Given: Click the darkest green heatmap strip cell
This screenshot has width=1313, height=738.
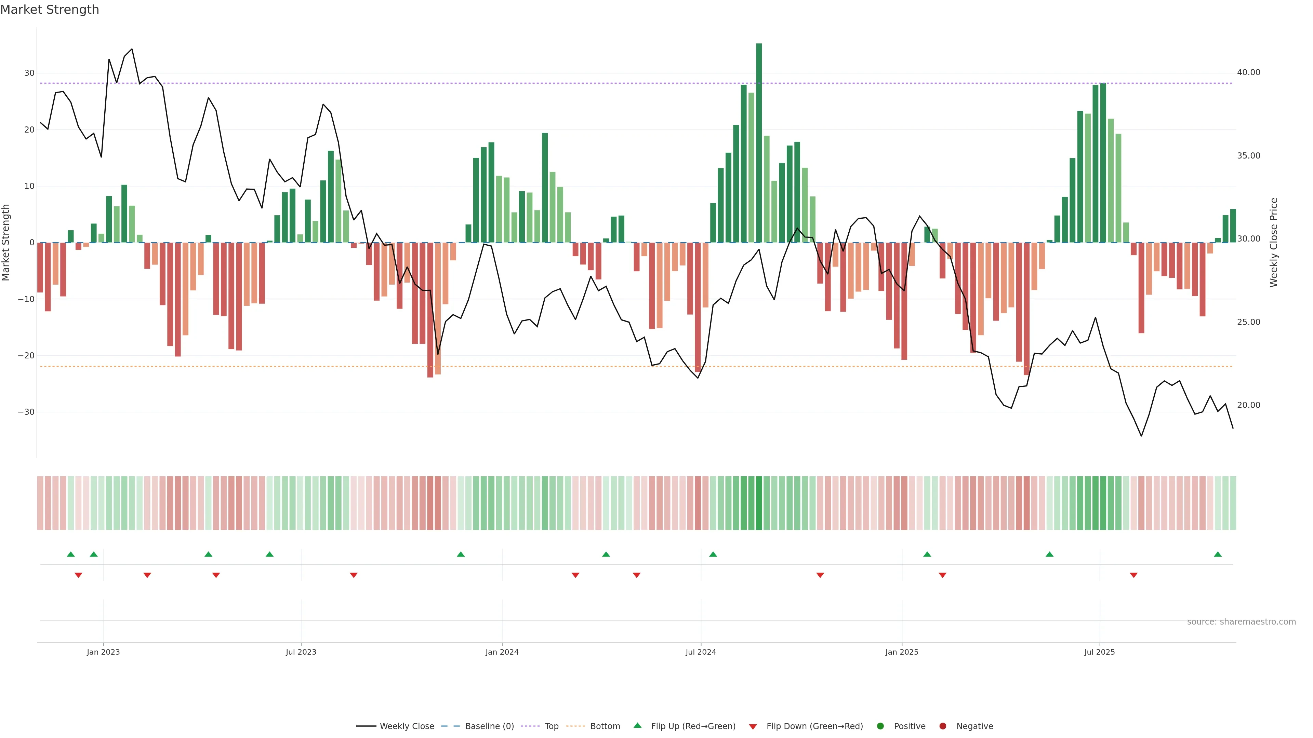Looking at the screenshot, I should 759,503.
